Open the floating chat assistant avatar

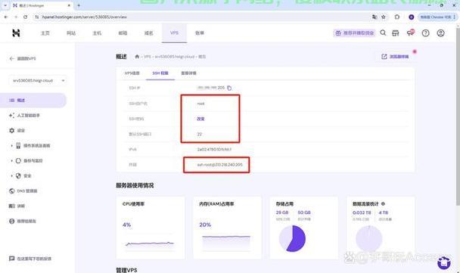(x=444, y=262)
